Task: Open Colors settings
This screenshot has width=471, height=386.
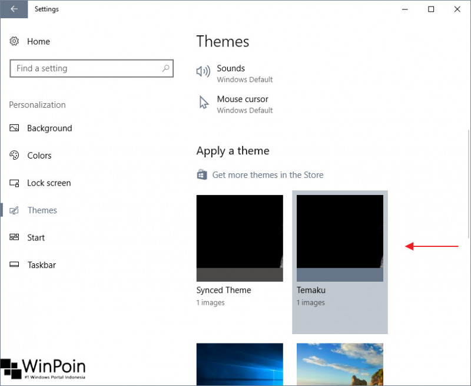Action: [x=39, y=156]
